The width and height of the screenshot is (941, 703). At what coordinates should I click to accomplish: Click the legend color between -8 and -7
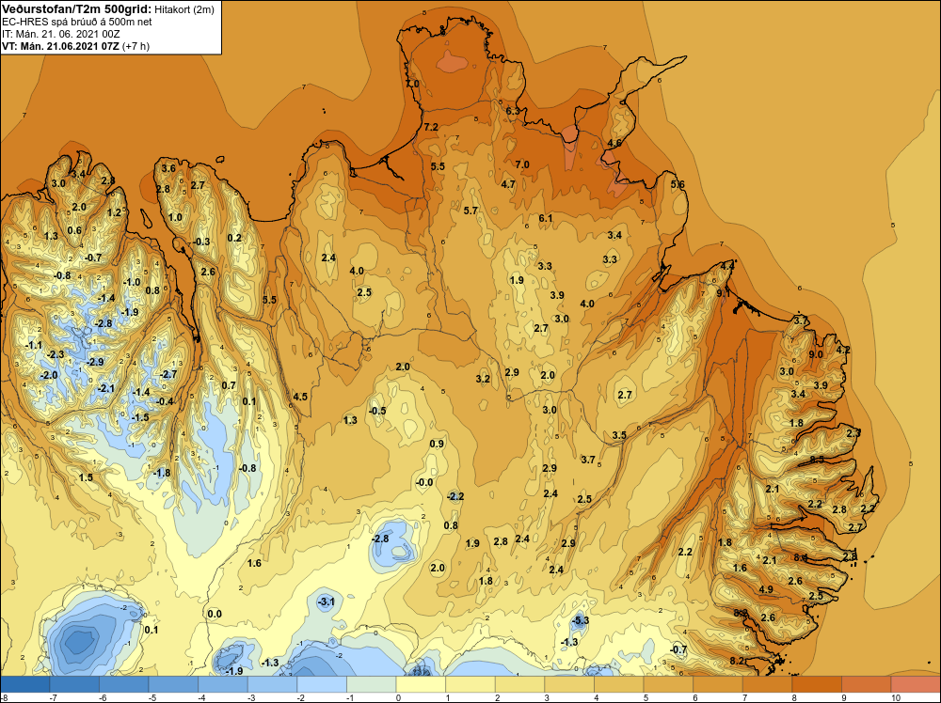coord(25,684)
